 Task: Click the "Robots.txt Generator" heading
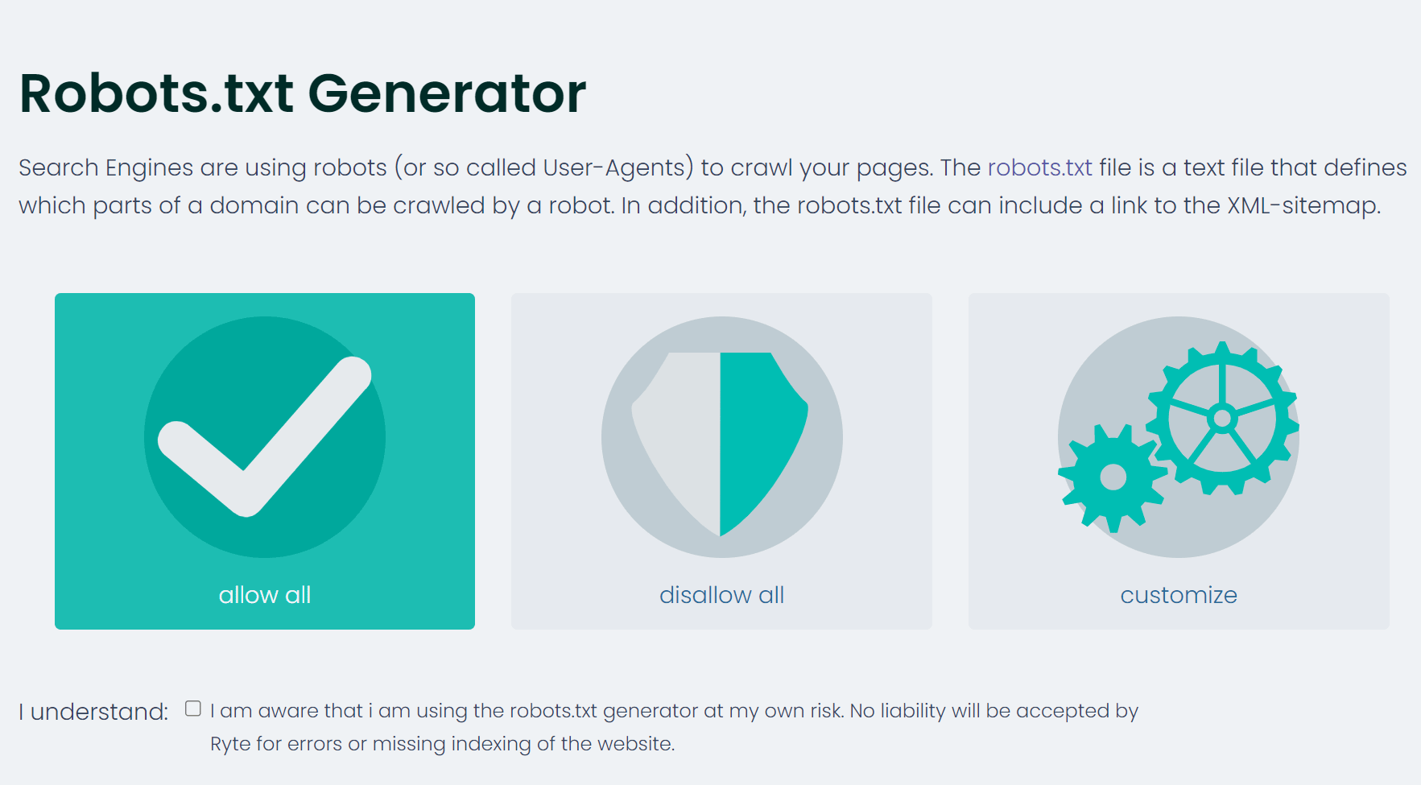303,93
